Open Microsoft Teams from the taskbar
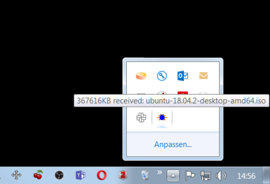 [x=81, y=175]
